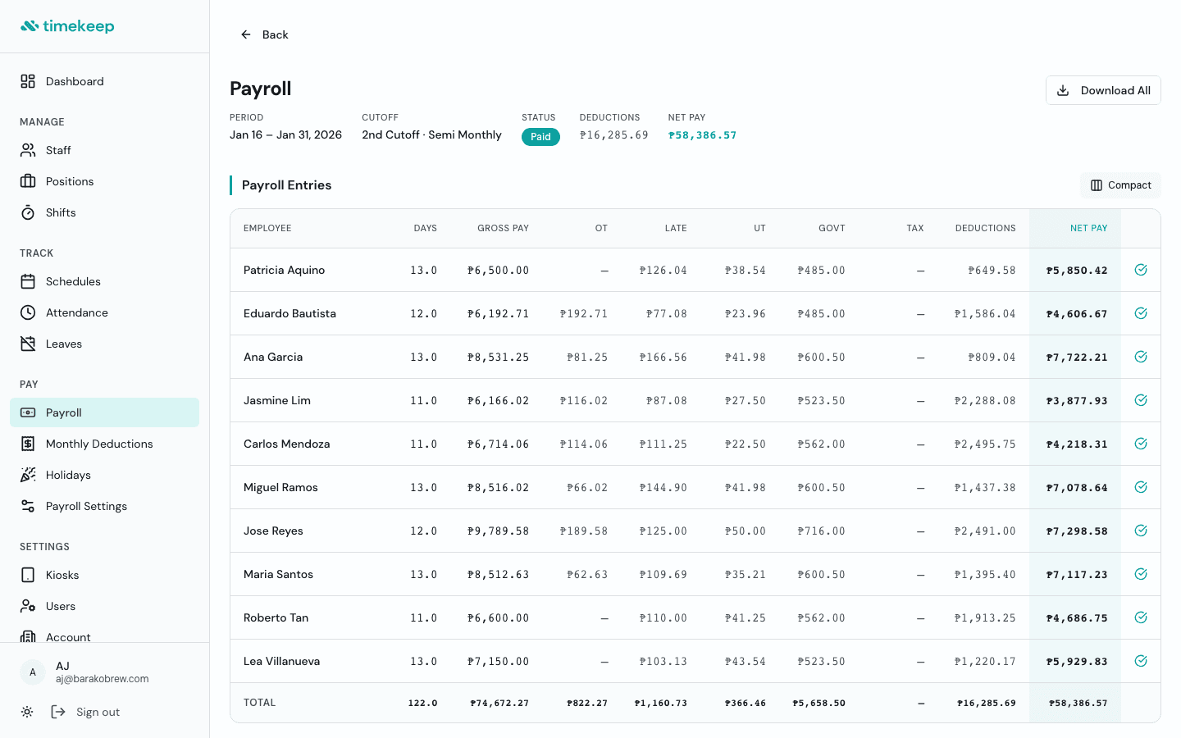The width and height of the screenshot is (1181, 738).
Task: Click the sun icon to switch theme
Action: (27, 712)
